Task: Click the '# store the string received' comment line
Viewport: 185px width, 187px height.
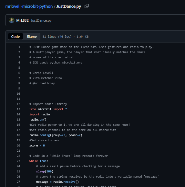Action: (98, 177)
